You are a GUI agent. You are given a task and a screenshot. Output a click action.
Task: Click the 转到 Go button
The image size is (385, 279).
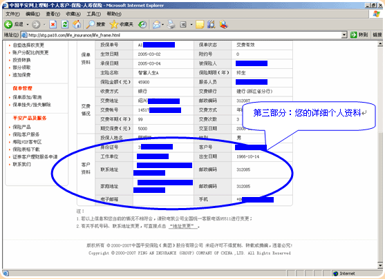point(359,35)
